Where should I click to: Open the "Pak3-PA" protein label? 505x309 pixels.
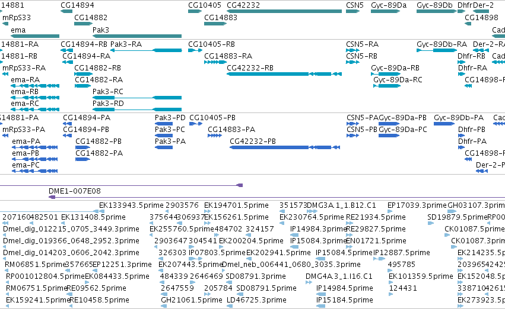coord(170,141)
